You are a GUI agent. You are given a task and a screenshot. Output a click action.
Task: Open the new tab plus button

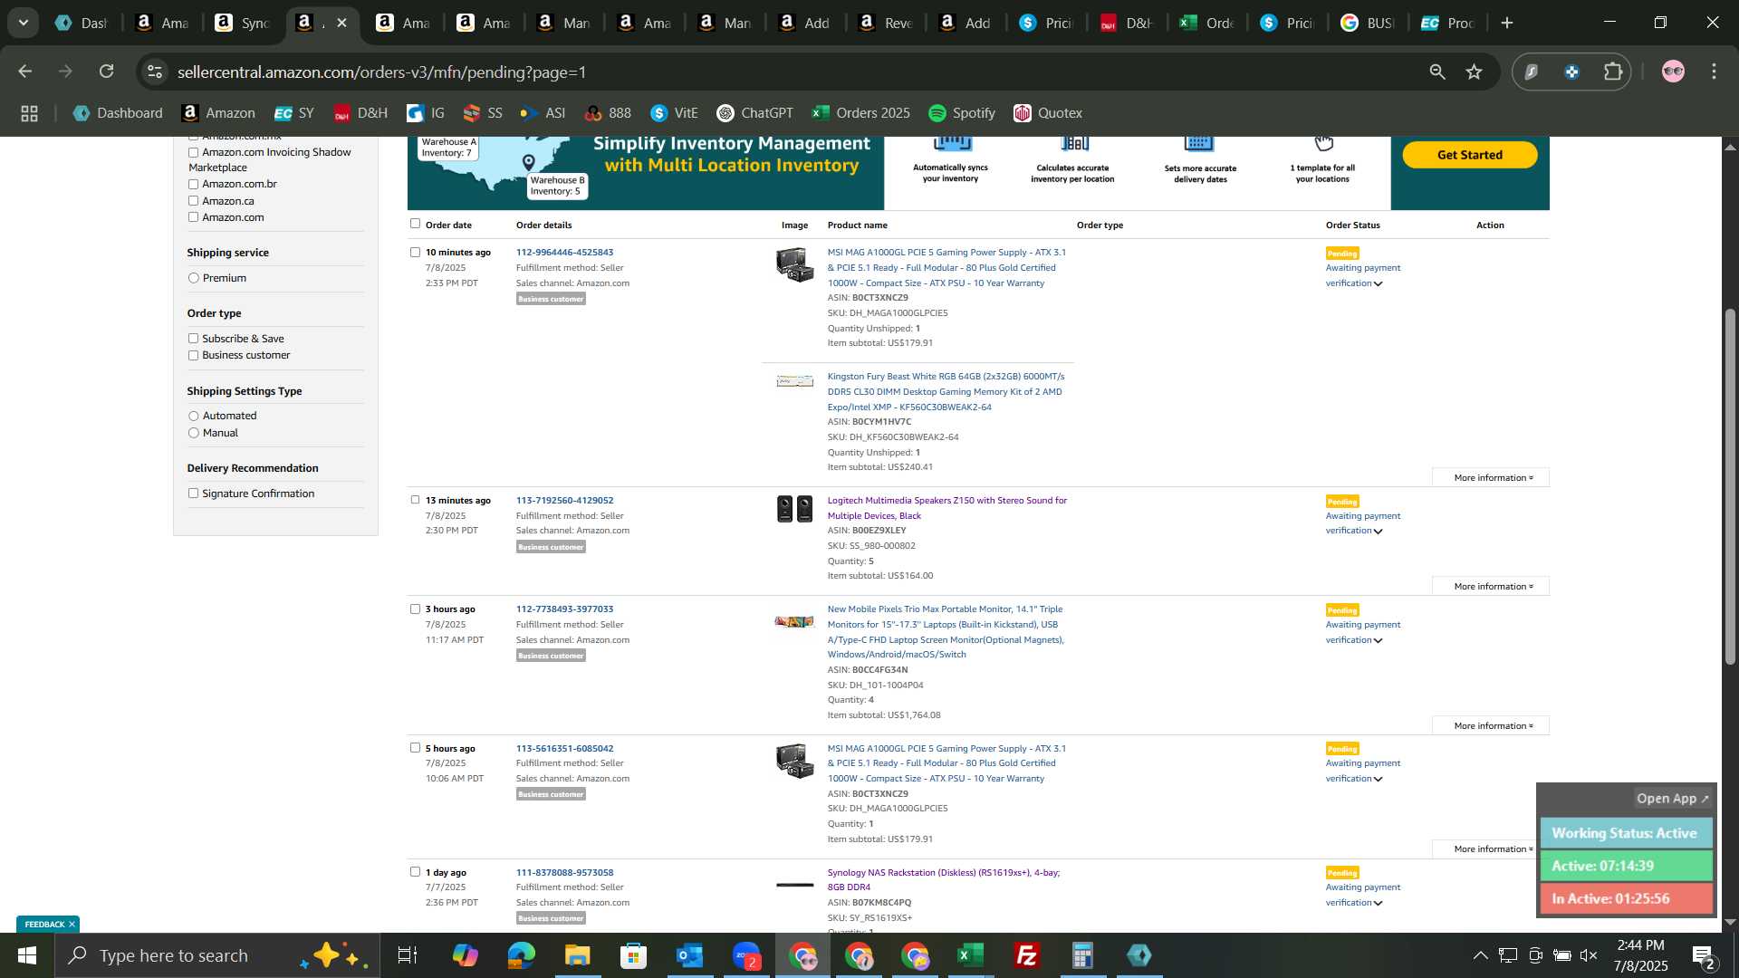[x=1507, y=23]
